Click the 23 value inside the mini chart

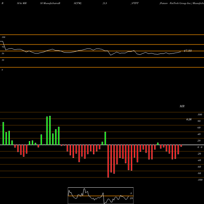point(131,198)
